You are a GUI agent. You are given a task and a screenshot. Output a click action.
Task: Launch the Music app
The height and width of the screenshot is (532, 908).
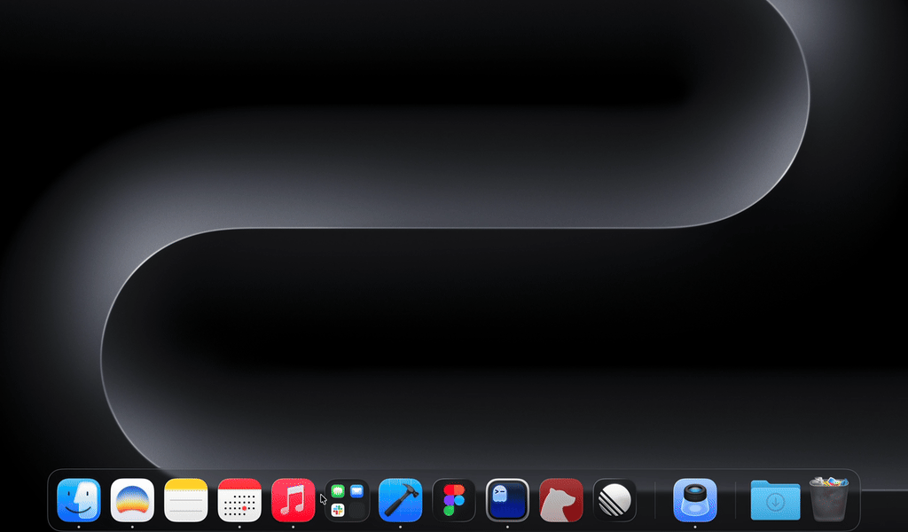coord(293,500)
